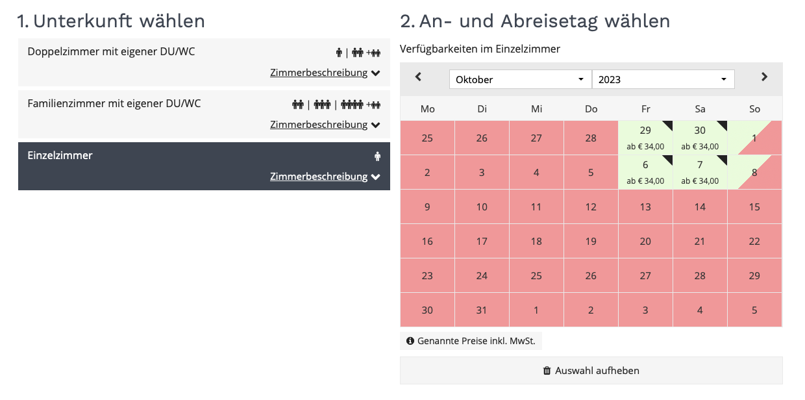Expand Zimmerbeschreibung under Einzelzimmer
The height and width of the screenshot is (400, 805).
pyautogui.click(x=325, y=177)
